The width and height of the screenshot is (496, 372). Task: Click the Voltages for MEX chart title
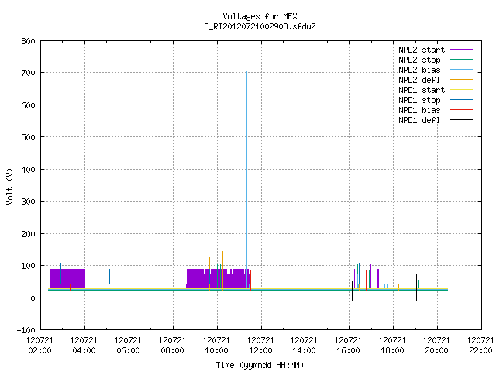[x=260, y=16]
